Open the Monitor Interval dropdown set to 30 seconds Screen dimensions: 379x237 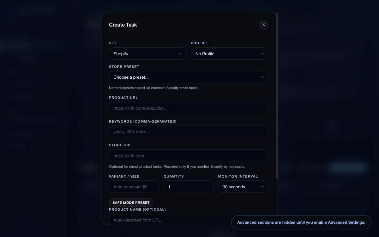coord(243,187)
